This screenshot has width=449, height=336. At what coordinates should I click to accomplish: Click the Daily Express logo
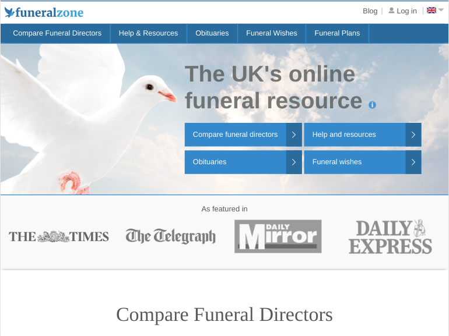click(x=390, y=236)
